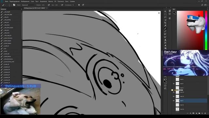Open the flow value dropdown

pyautogui.click(x=59, y=5)
